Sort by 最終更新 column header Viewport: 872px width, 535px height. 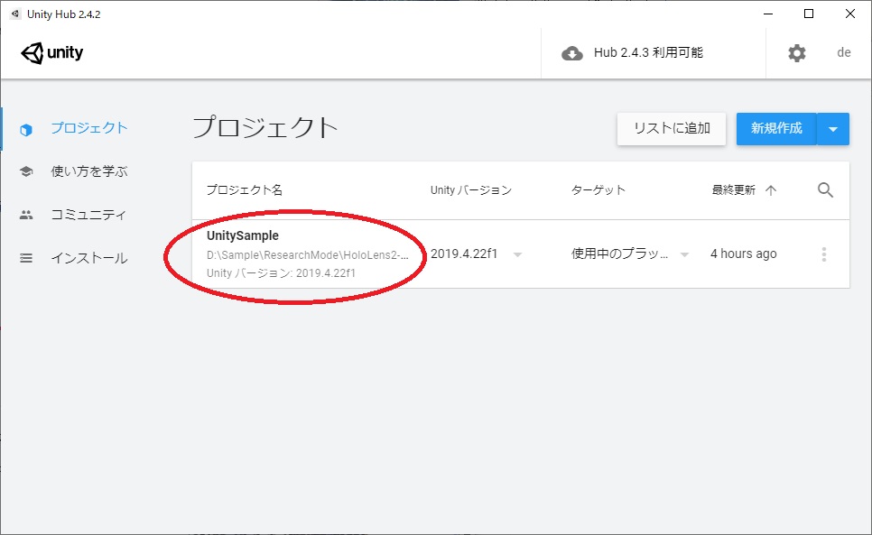(734, 190)
